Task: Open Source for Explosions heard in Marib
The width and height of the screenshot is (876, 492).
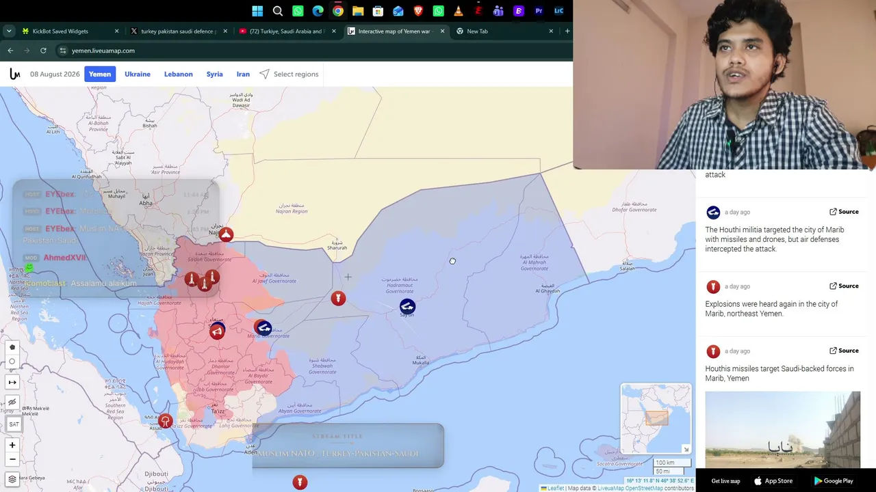Action: coord(844,286)
